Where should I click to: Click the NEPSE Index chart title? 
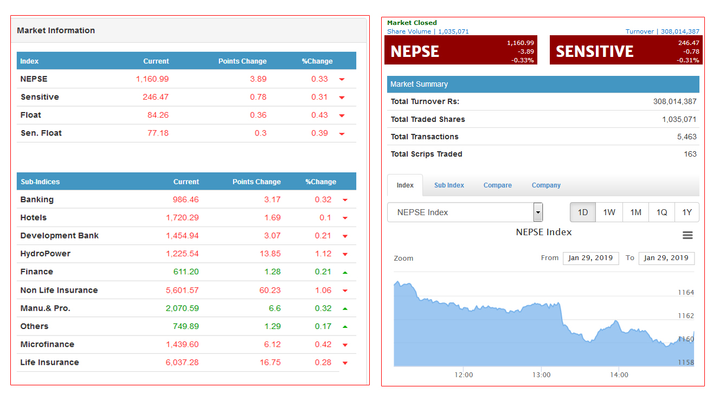point(544,232)
